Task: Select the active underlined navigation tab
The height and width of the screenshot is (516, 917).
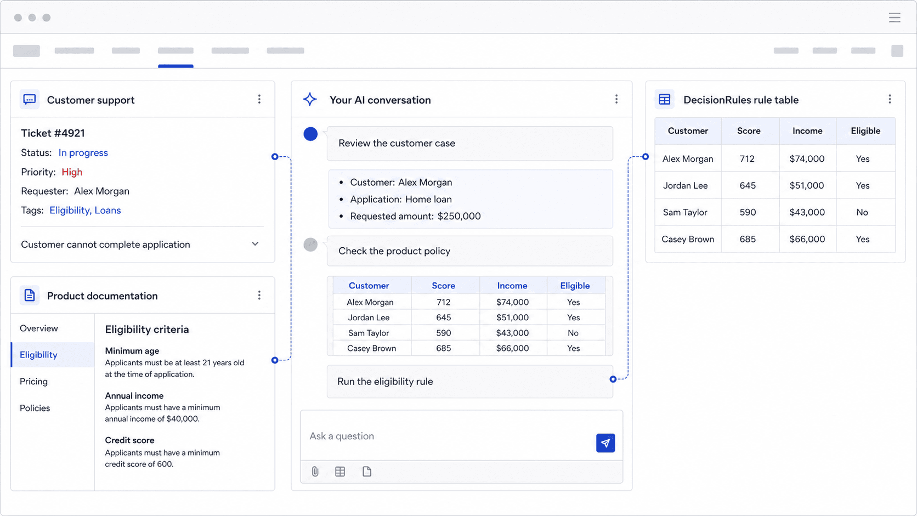Action: pos(176,51)
